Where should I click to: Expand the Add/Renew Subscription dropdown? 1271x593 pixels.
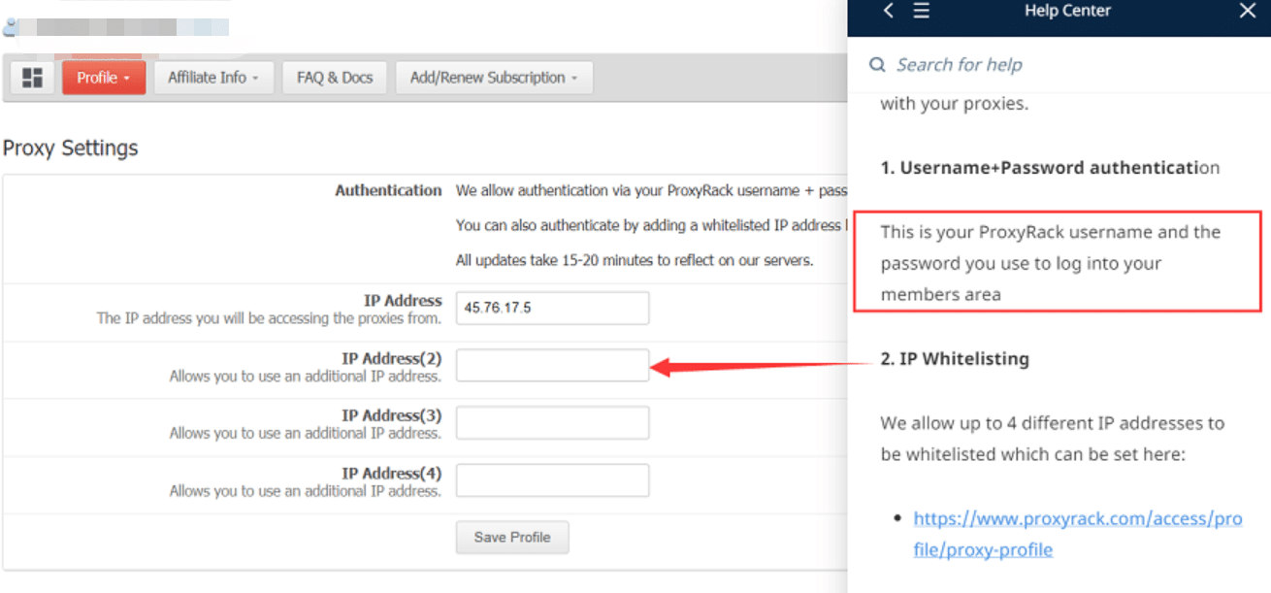(494, 77)
